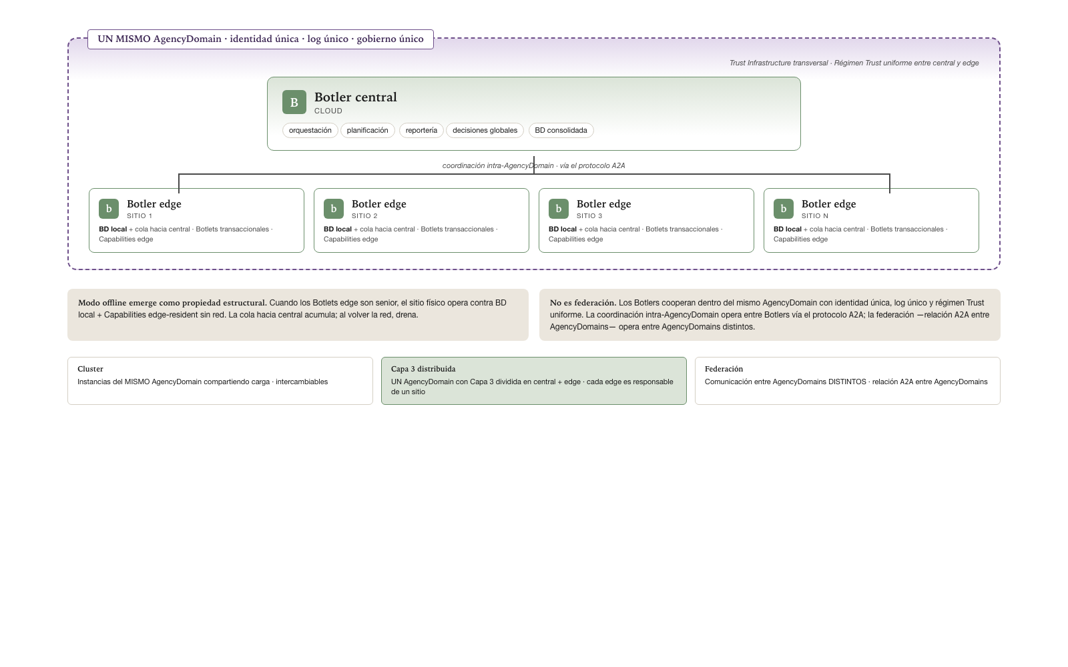Viewport: 1068px width, 667px height.
Task: Click the 'Modo offline emerge como propiedad estructural' heading
Action: 172,303
